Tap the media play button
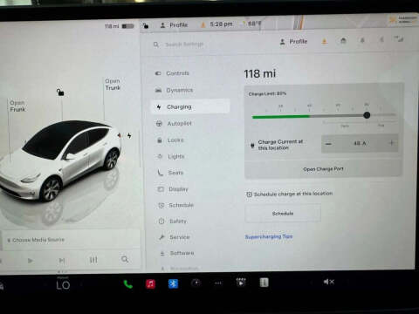Viewport: 419px width, 314px height. tap(30, 261)
